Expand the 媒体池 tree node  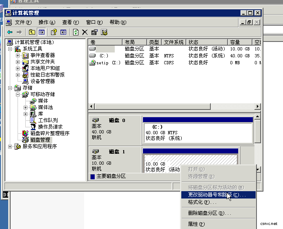tap(25, 107)
